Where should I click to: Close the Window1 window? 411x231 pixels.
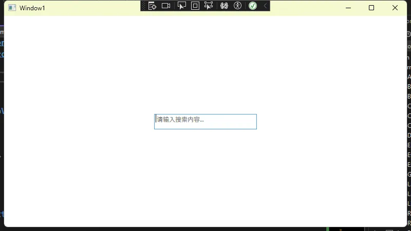(x=395, y=8)
